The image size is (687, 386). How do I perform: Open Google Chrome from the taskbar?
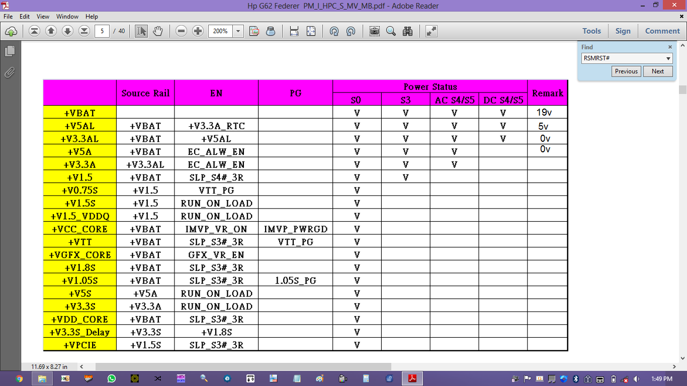click(x=19, y=378)
